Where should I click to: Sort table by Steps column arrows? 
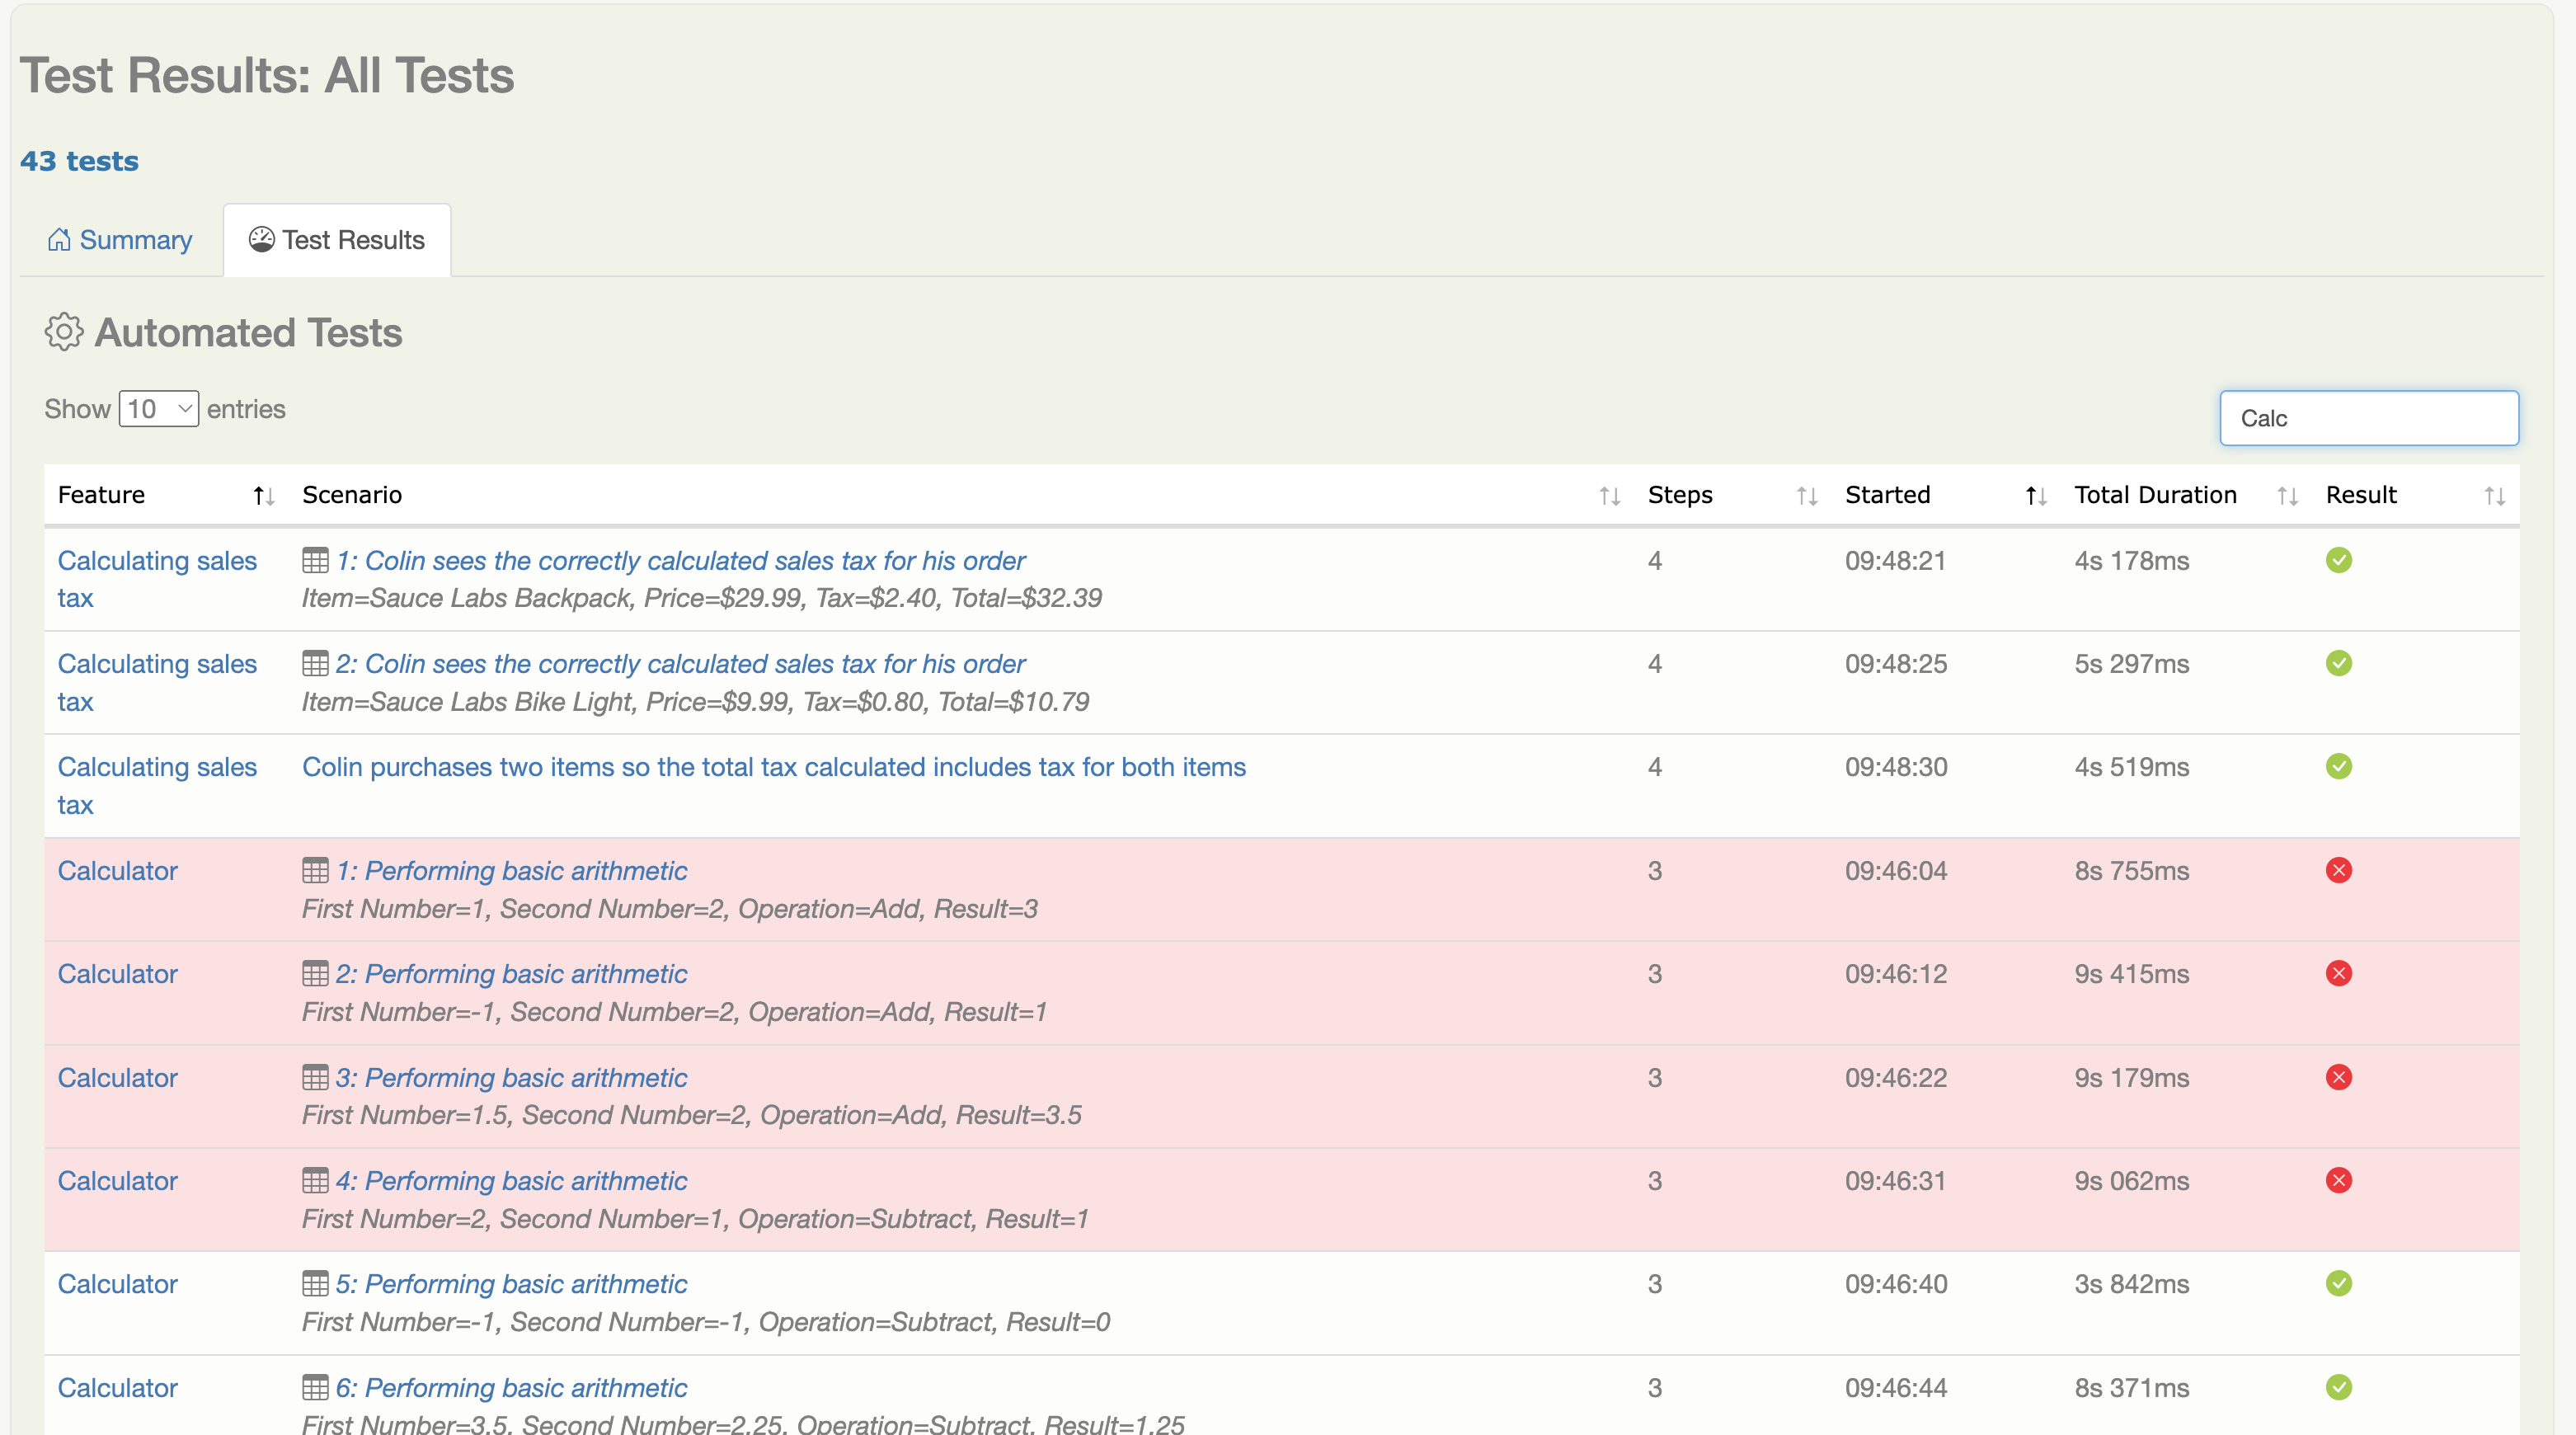(1806, 496)
